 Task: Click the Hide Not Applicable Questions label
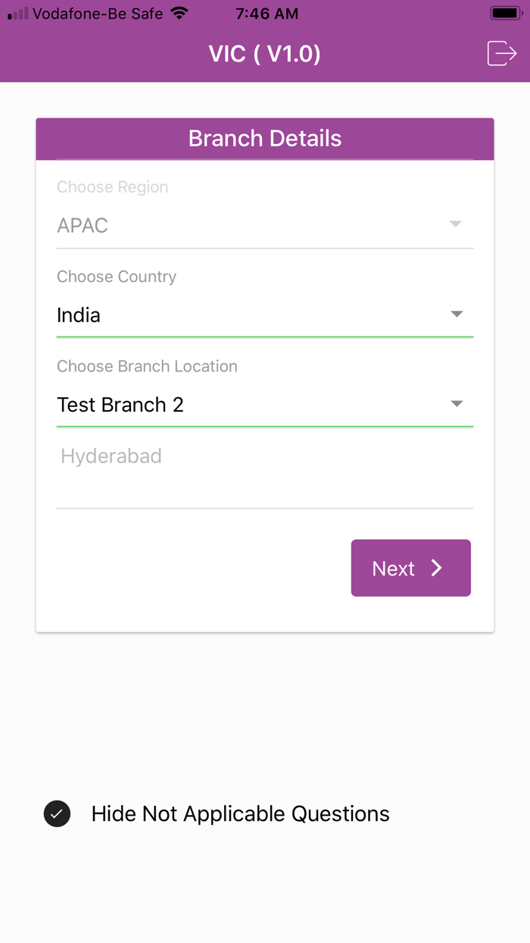(x=240, y=813)
